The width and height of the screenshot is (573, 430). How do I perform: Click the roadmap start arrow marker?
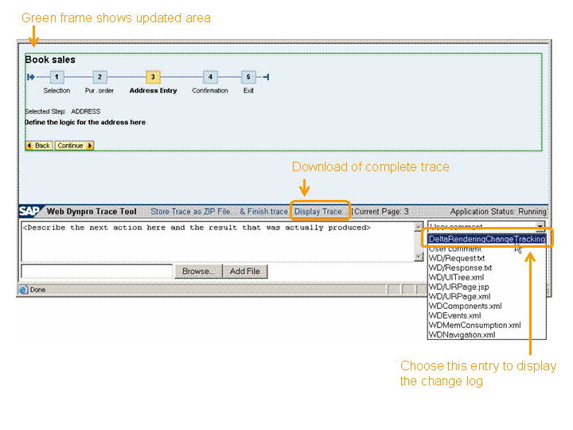(x=31, y=77)
